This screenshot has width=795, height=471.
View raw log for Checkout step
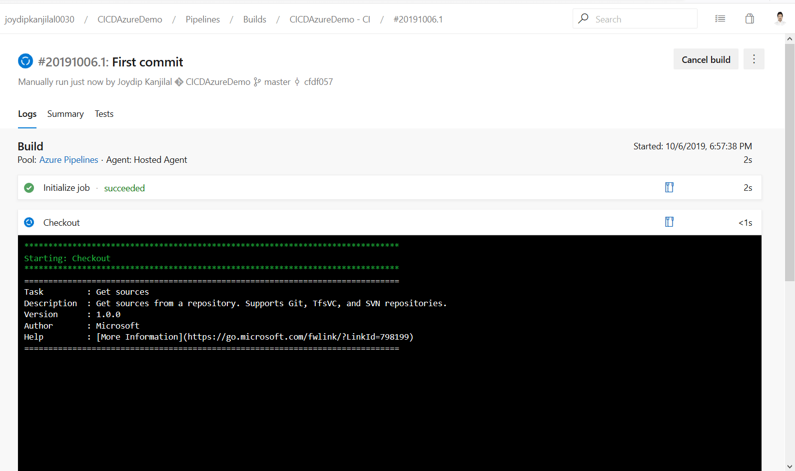tap(669, 222)
